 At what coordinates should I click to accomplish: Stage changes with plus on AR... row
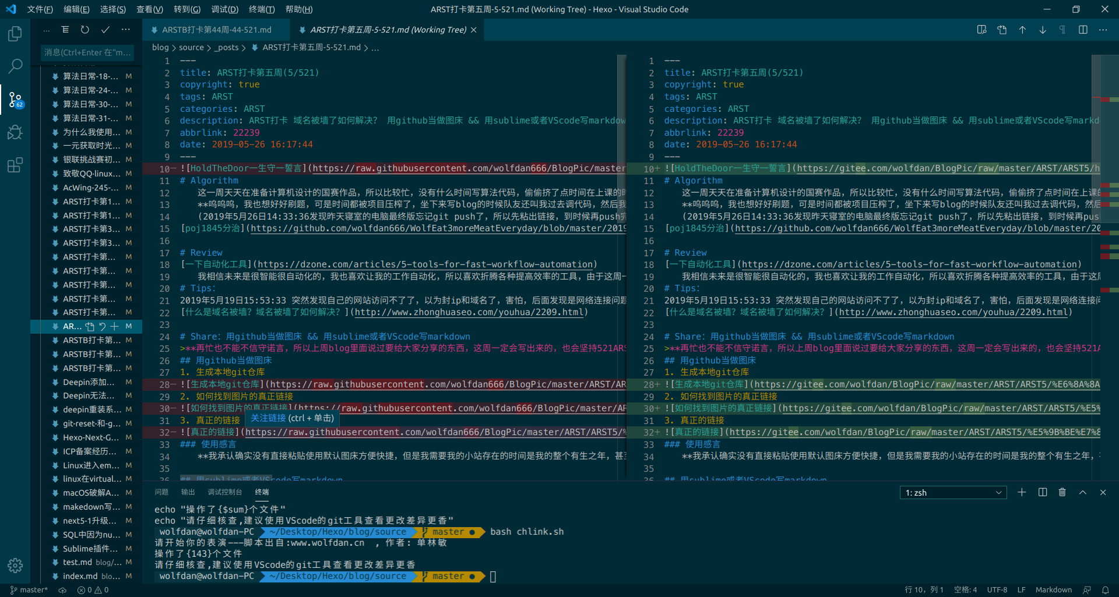point(115,326)
